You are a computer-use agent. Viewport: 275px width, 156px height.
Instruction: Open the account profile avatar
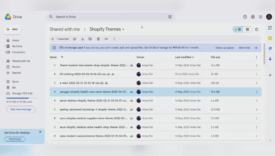point(269,17)
